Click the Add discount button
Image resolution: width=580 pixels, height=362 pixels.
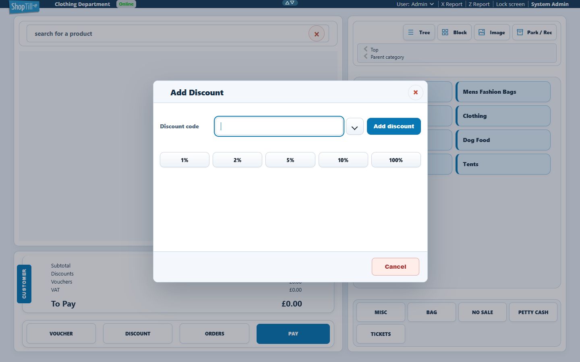pos(394,126)
